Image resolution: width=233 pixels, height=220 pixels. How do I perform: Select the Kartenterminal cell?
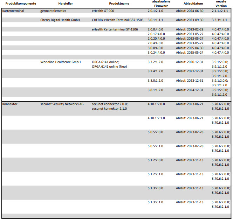coord(13,11)
